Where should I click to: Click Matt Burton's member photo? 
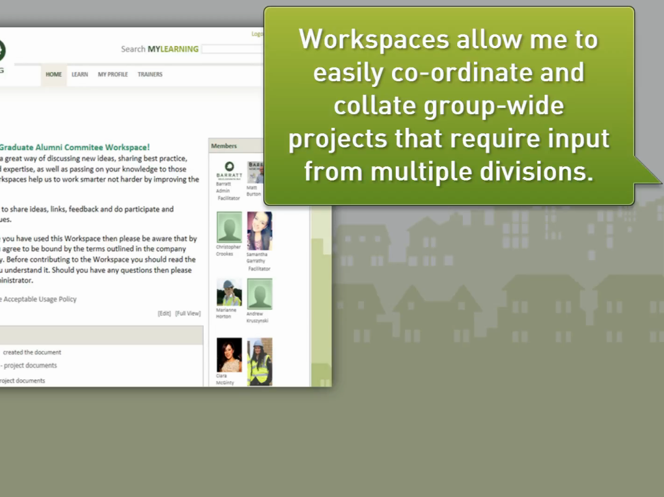pyautogui.click(x=255, y=172)
